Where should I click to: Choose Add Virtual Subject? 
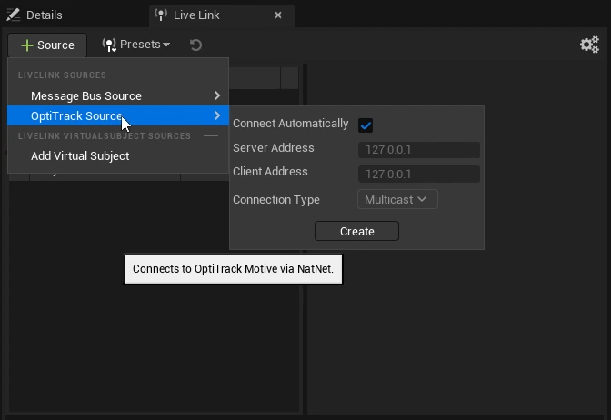(80, 155)
